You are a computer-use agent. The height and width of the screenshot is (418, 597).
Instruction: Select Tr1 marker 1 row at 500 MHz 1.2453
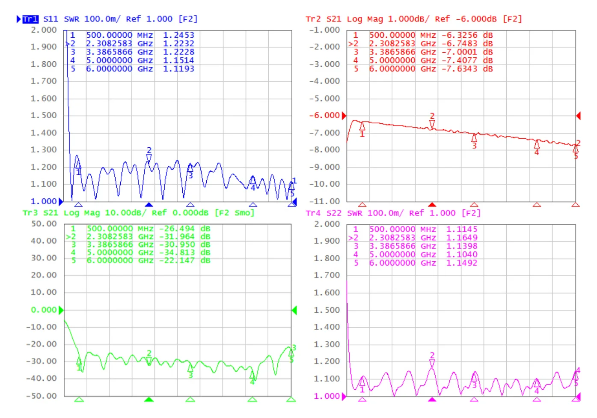tap(132, 35)
